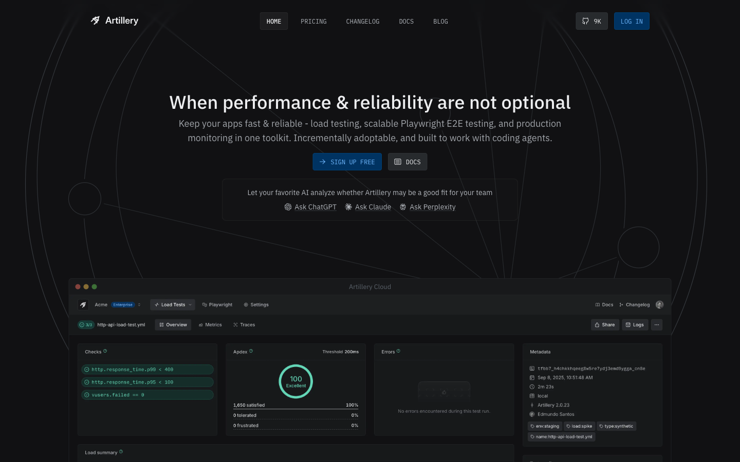Open the GitHub 9K stars link

(x=591, y=21)
